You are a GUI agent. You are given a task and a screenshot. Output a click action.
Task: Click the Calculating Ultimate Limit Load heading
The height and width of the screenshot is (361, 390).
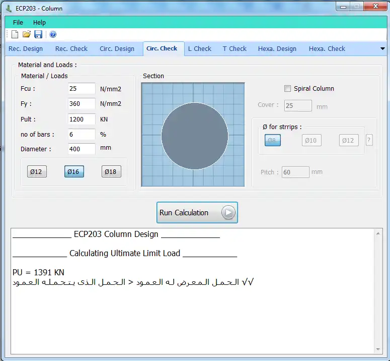coord(125,253)
